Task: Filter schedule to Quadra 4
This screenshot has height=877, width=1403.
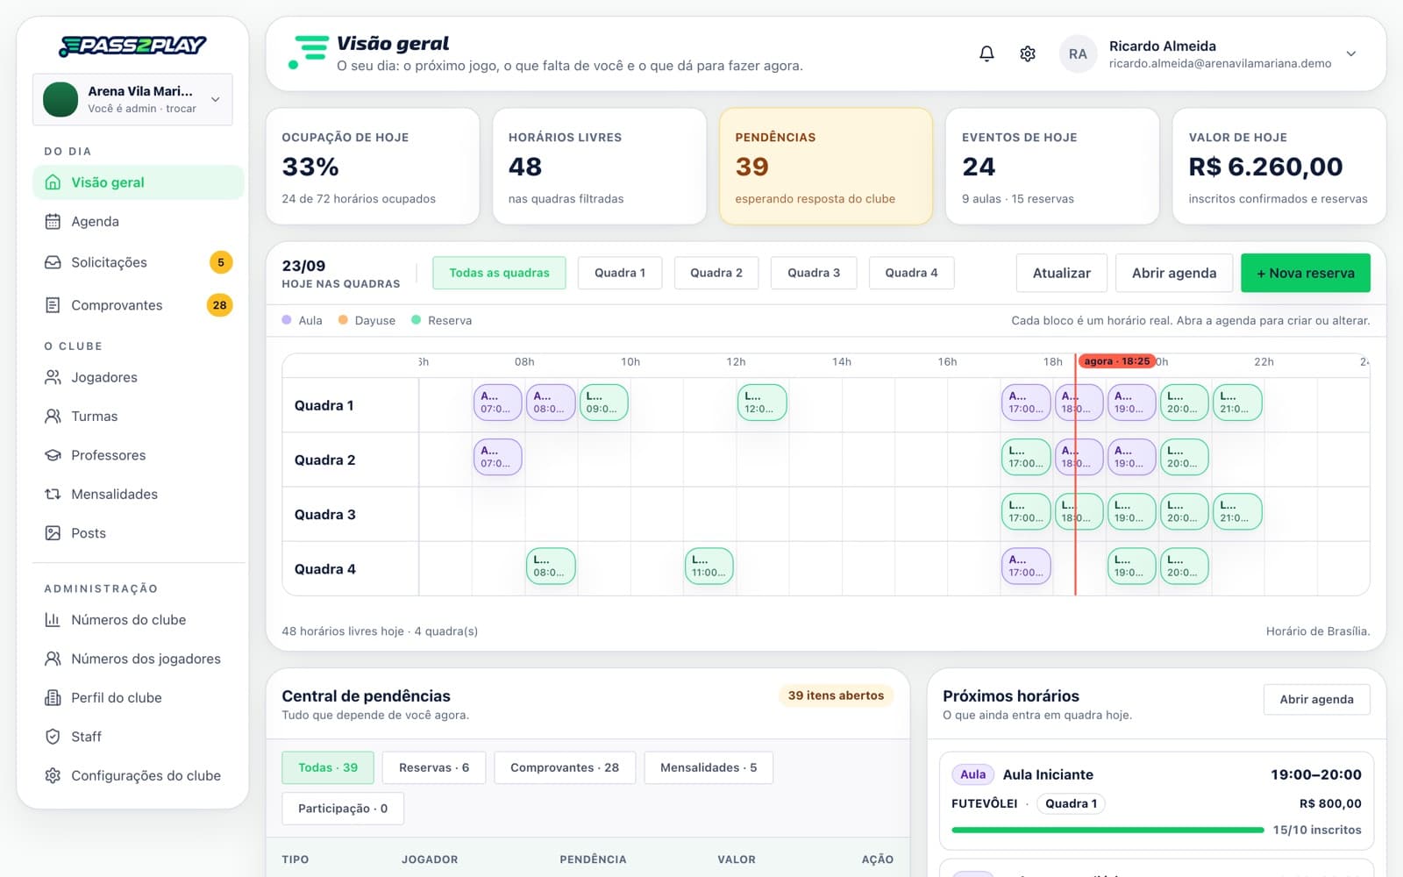Action: (911, 273)
